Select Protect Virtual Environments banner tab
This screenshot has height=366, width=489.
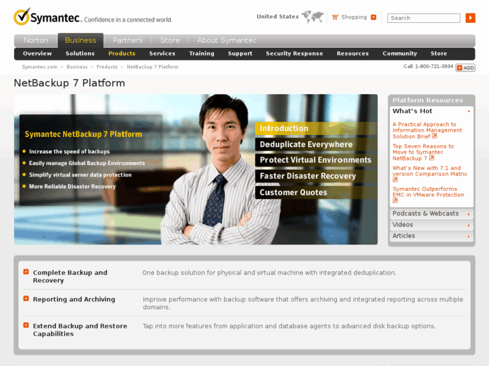pyautogui.click(x=316, y=160)
